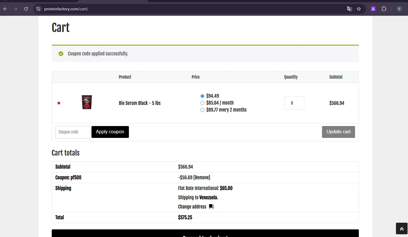Click the translate page icon
The image size is (408, 237).
pos(350,9)
